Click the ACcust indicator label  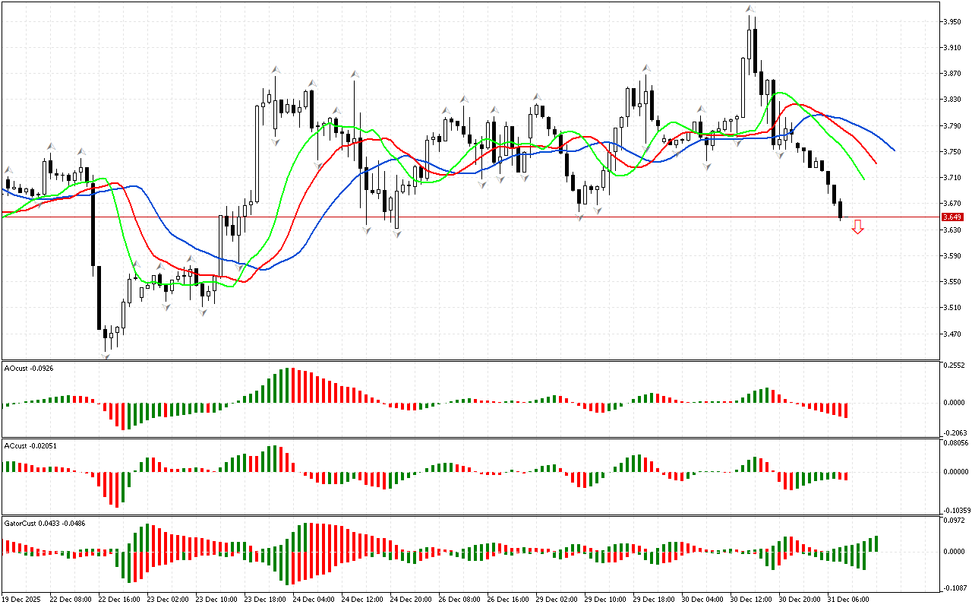click(x=27, y=445)
